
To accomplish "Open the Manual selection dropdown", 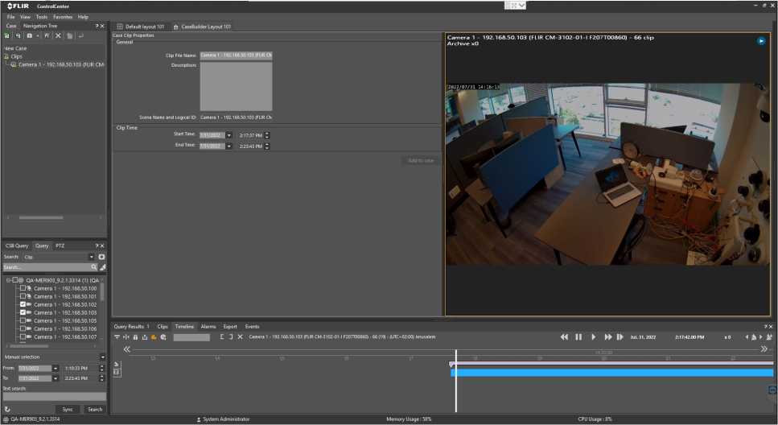I will coord(102,357).
